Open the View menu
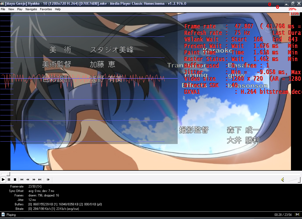This screenshot has width=302, height=219. 11,9
